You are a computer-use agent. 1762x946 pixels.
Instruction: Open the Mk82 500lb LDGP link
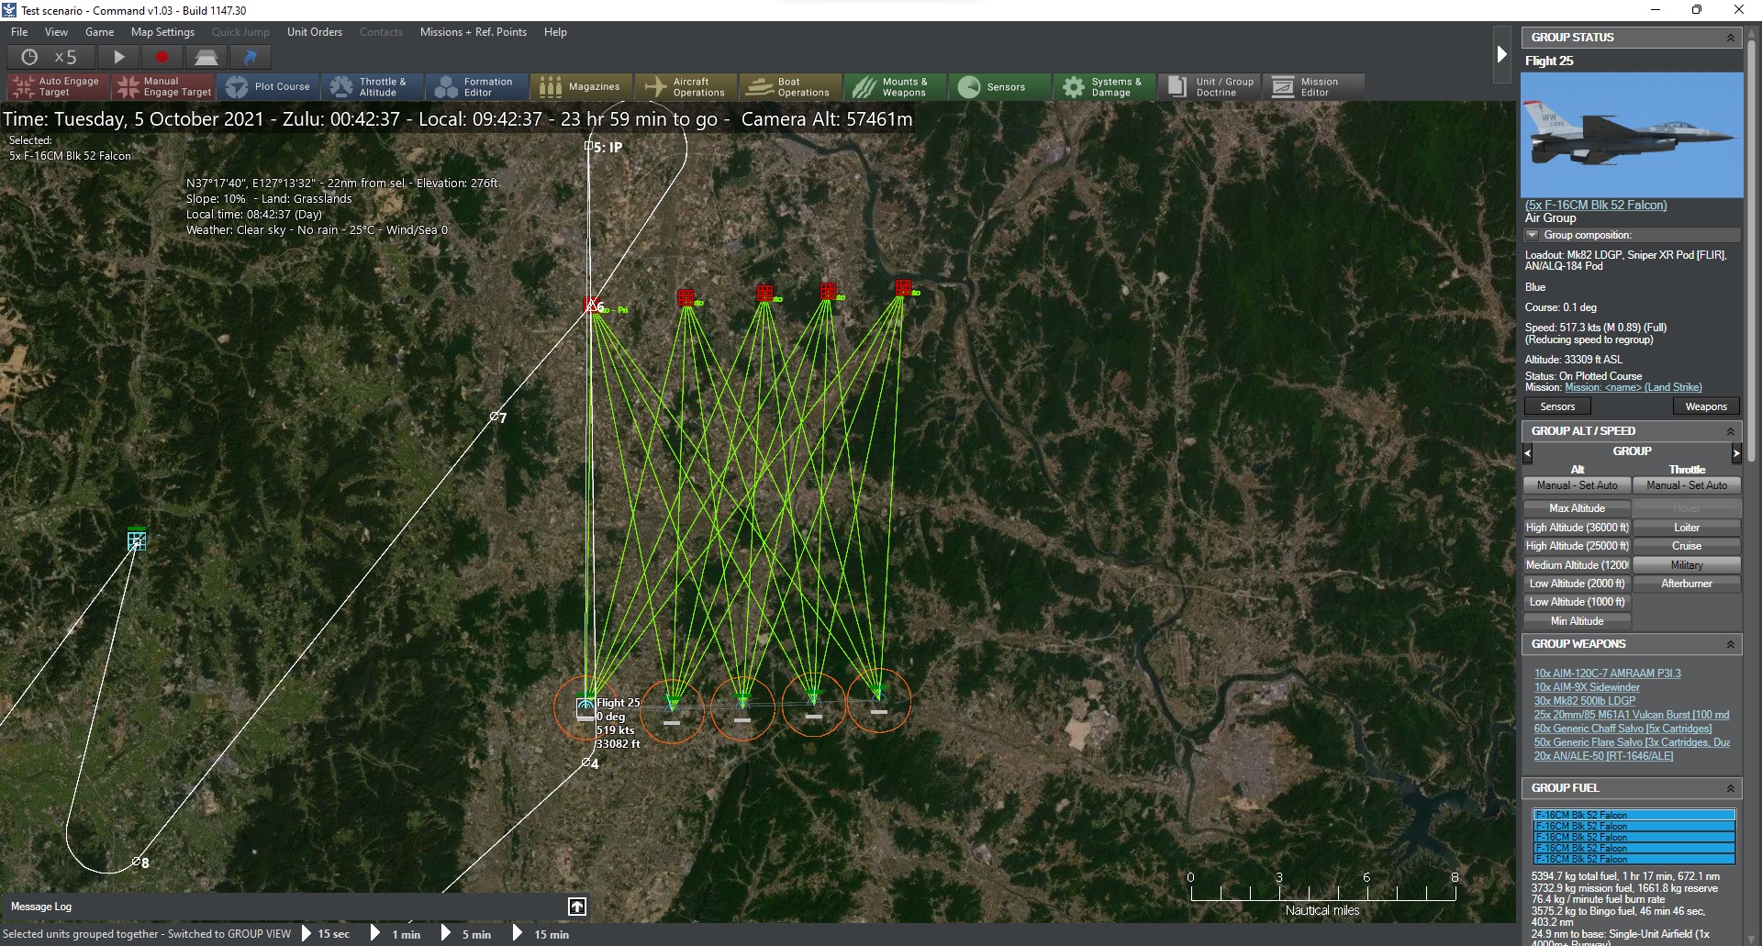[1585, 701]
